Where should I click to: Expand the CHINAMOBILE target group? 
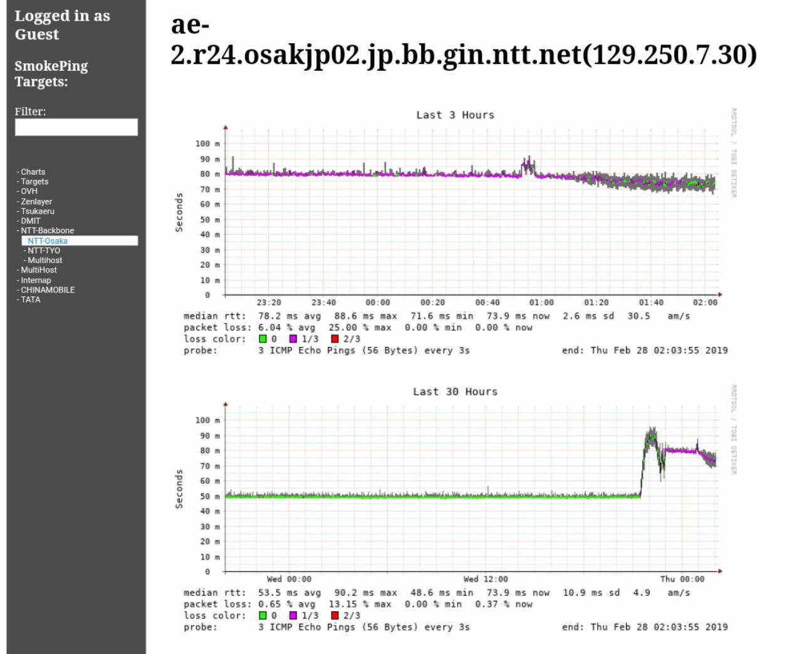[x=48, y=290]
